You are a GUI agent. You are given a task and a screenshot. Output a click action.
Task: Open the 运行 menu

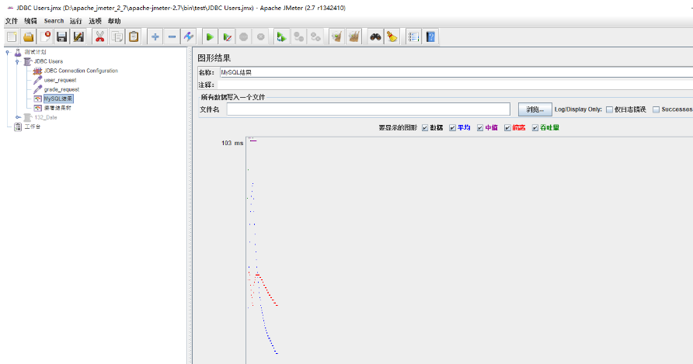(x=75, y=21)
